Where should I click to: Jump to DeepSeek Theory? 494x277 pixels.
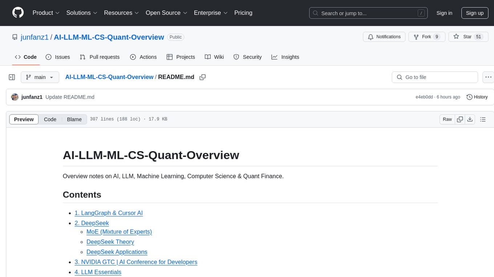pos(110,242)
